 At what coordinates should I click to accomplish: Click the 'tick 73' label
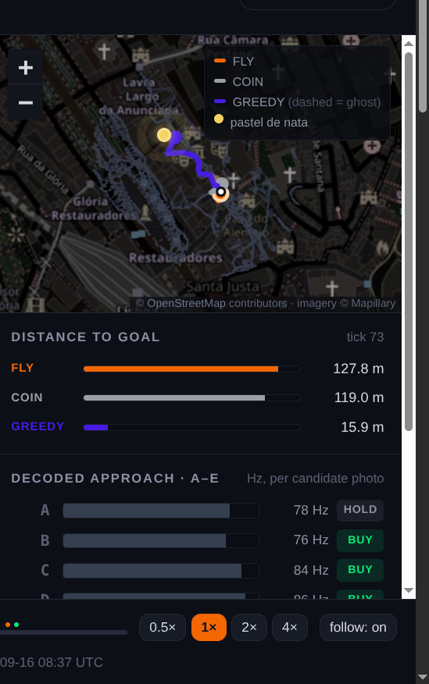tap(365, 337)
